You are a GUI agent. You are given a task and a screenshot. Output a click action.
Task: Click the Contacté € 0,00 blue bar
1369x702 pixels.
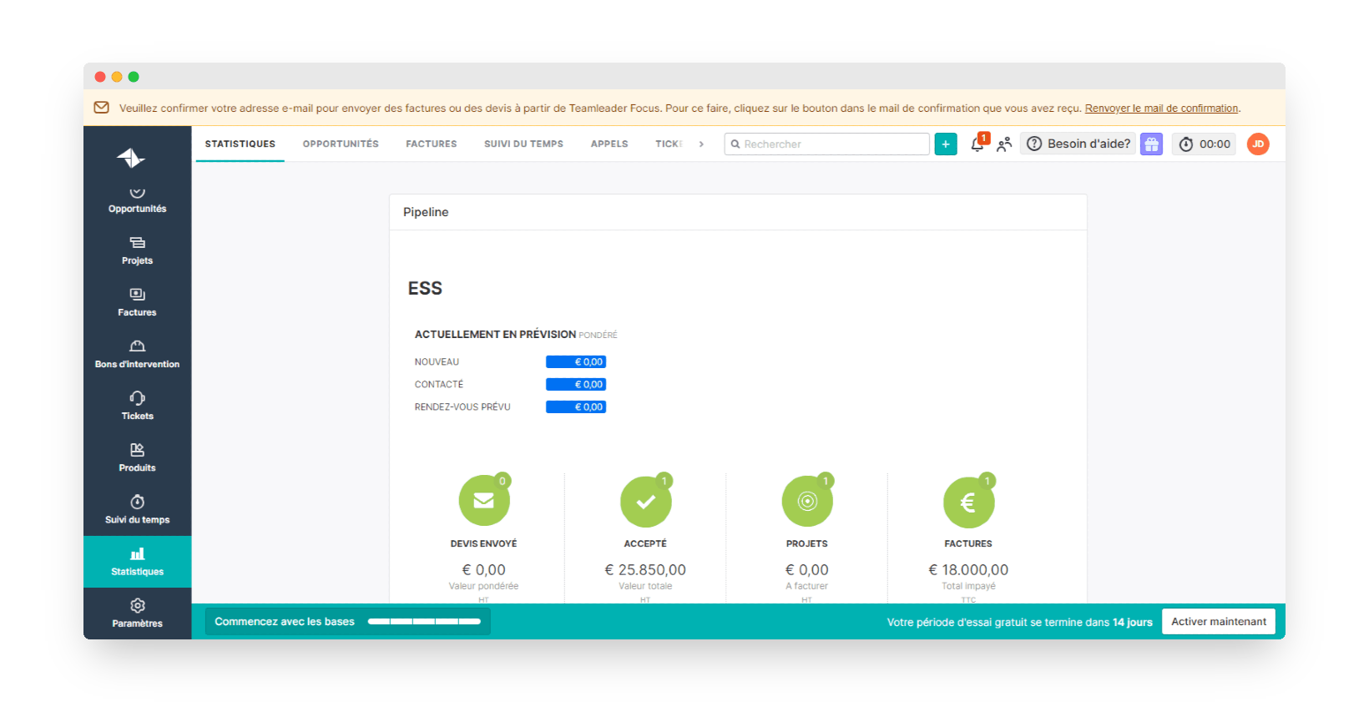click(576, 384)
